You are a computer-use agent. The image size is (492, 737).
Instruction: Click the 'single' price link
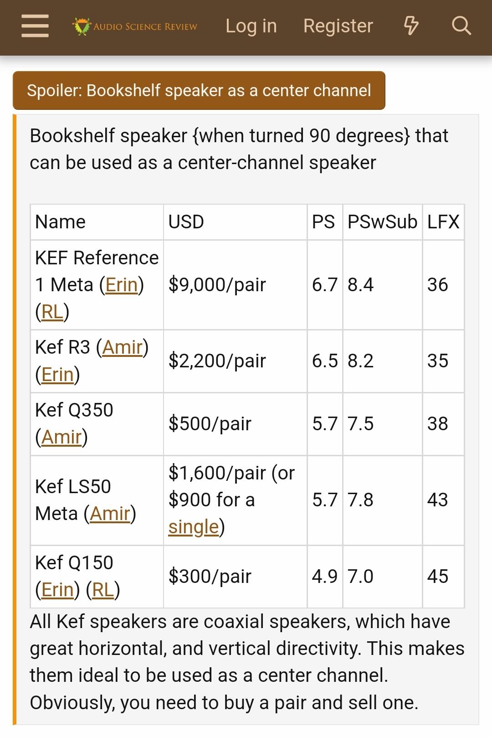coord(194,527)
